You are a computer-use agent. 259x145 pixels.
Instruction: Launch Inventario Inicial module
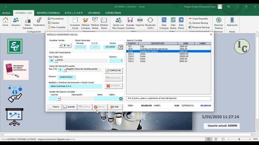[75, 23]
